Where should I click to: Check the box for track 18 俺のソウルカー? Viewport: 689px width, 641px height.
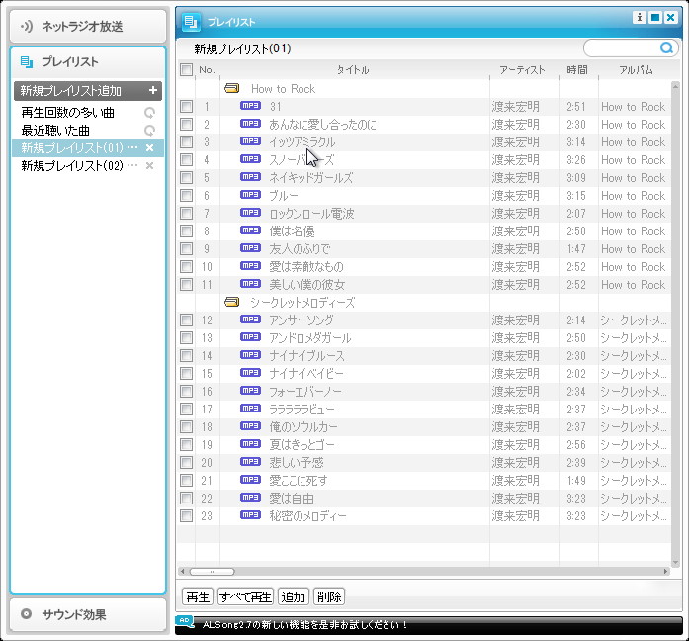point(186,427)
